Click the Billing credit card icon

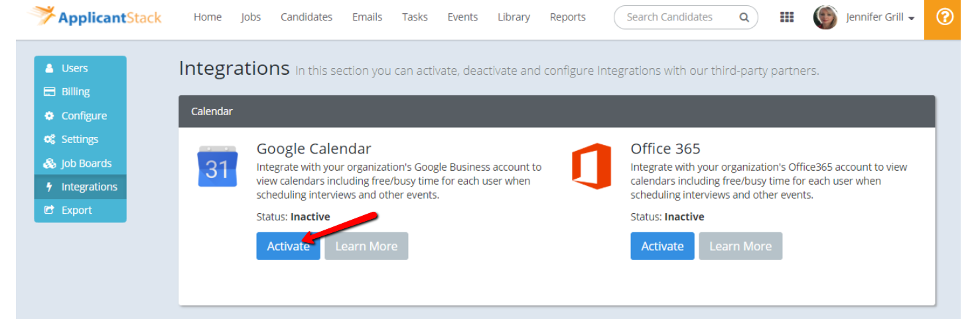(x=50, y=92)
